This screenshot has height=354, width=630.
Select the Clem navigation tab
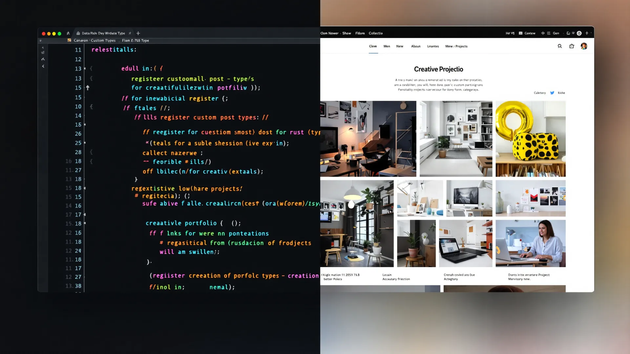point(373,46)
